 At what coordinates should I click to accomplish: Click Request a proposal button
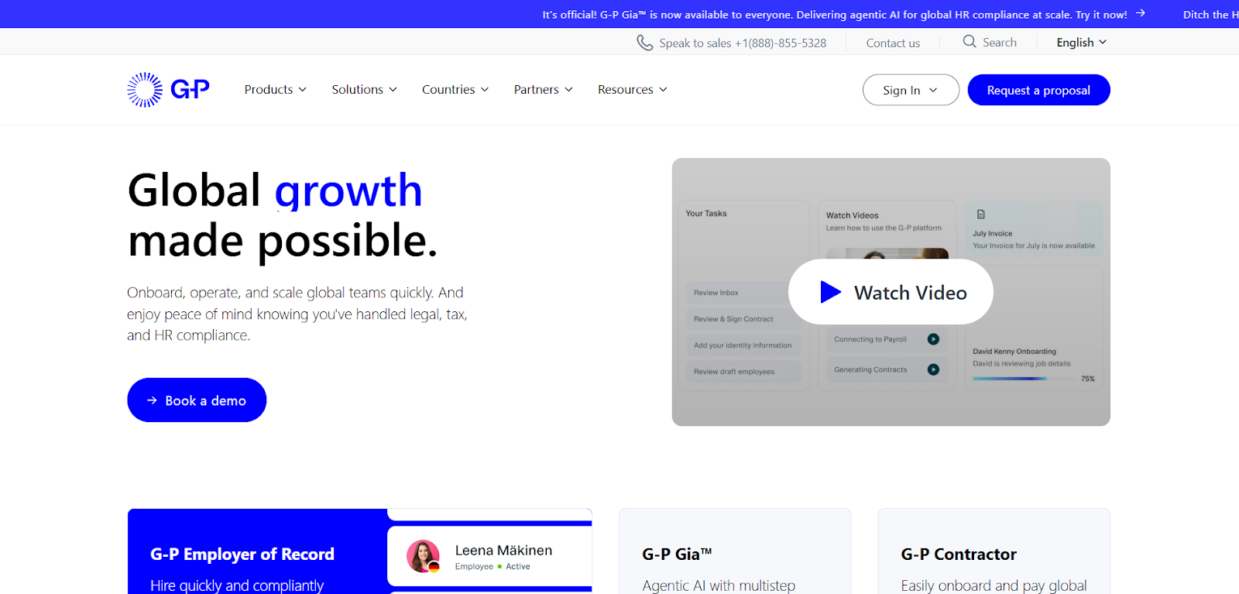pos(1038,90)
